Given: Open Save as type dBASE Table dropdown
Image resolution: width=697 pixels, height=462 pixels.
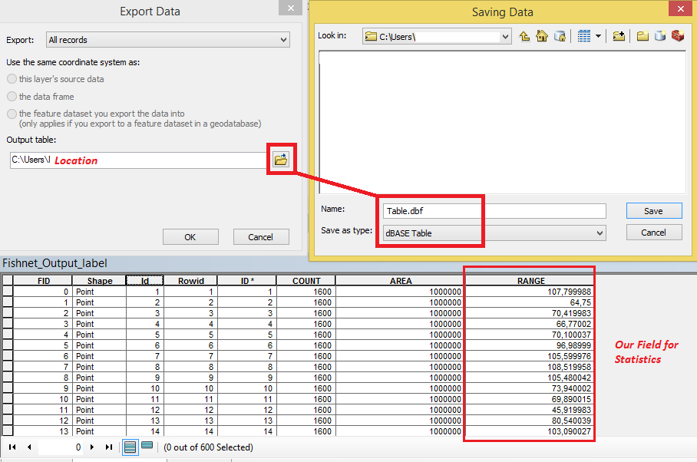Looking at the screenshot, I should coord(494,233).
